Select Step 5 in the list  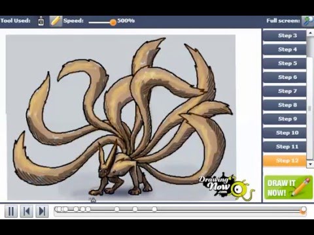[x=285, y=63]
